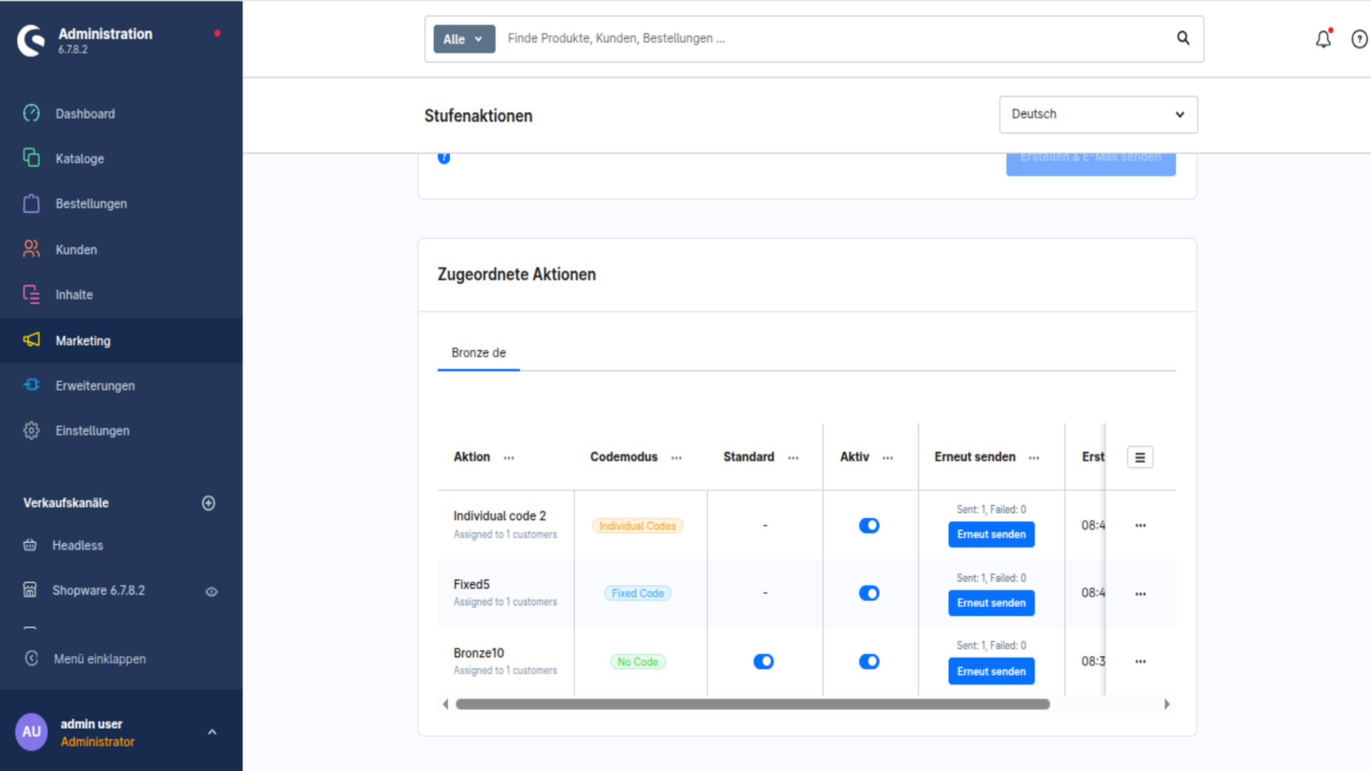Open Standard column options dots
Image resolution: width=1371 pixels, height=771 pixels.
coord(793,458)
